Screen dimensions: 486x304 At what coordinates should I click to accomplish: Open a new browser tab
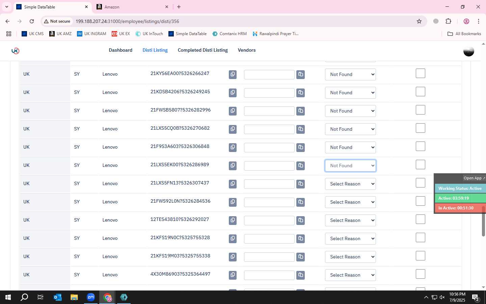(x=179, y=7)
